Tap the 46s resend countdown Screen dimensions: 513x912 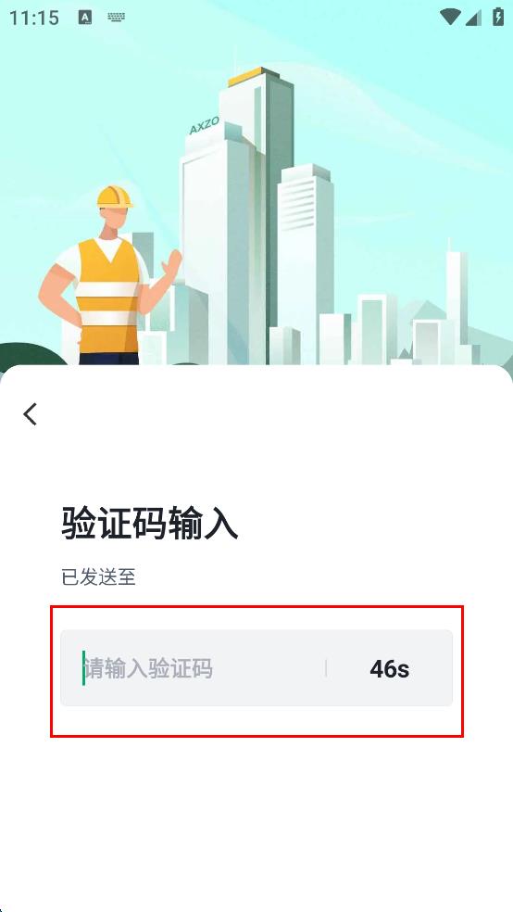(389, 669)
